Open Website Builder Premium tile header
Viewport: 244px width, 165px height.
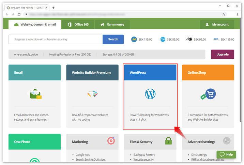click(92, 73)
